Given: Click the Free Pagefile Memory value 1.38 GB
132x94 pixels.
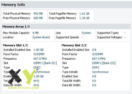Looking at the screenshot, I should pyautogui.click(x=85, y=18).
